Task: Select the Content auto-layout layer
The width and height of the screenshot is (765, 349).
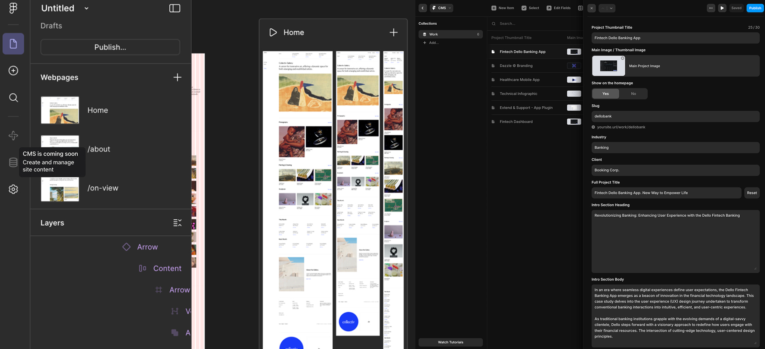Action: click(160, 268)
